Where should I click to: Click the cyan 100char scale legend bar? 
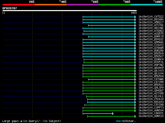click(119, 121)
